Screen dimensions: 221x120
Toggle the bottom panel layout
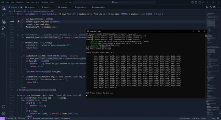196,2
